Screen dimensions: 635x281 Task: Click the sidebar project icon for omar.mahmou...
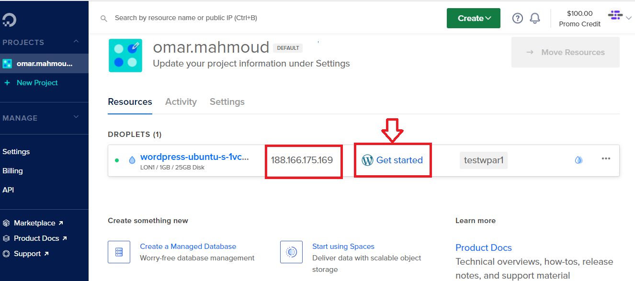pos(7,64)
